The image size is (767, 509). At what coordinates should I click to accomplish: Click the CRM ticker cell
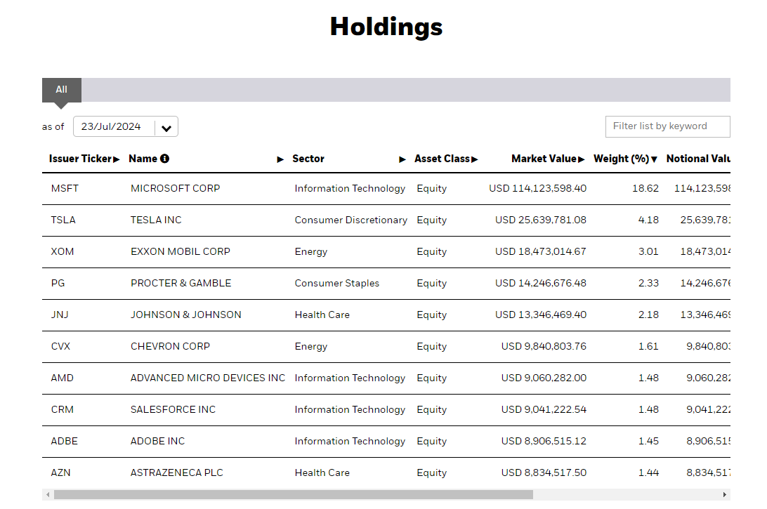click(x=62, y=410)
